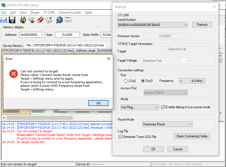This screenshot has height=167, width=226.
Task: Click the ST-LINK Utility app icon in title bar
Action: coord(3,5)
